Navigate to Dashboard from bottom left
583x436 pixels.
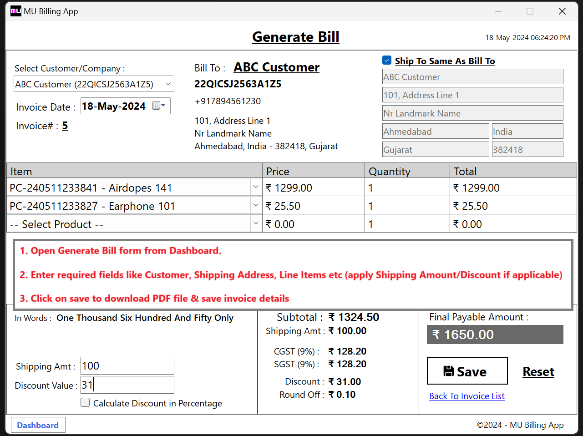38,425
